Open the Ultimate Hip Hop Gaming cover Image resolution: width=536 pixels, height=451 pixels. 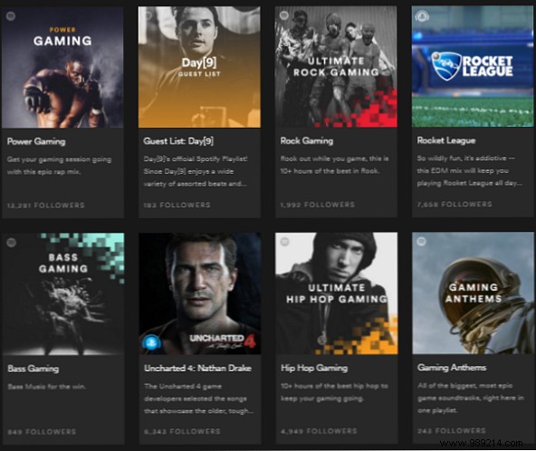(337, 293)
